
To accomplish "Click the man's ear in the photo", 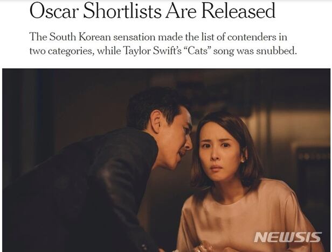I will [x=157, y=123].
